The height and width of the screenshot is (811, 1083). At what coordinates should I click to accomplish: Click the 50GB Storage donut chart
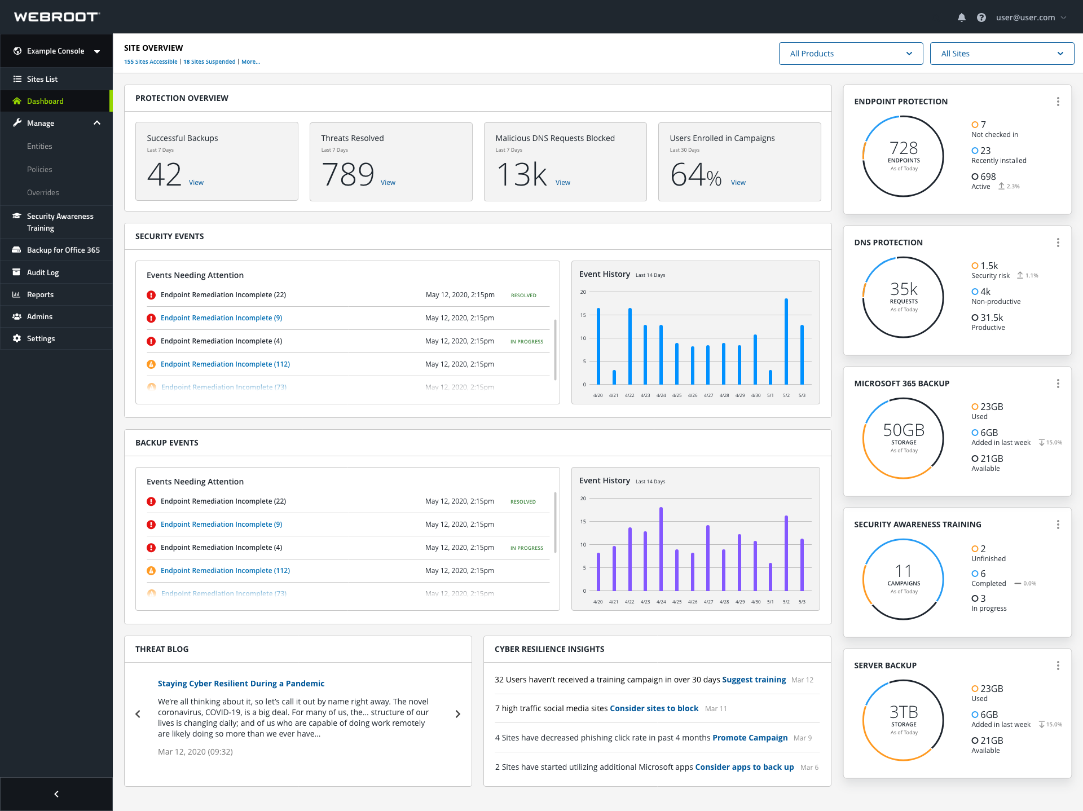point(904,438)
